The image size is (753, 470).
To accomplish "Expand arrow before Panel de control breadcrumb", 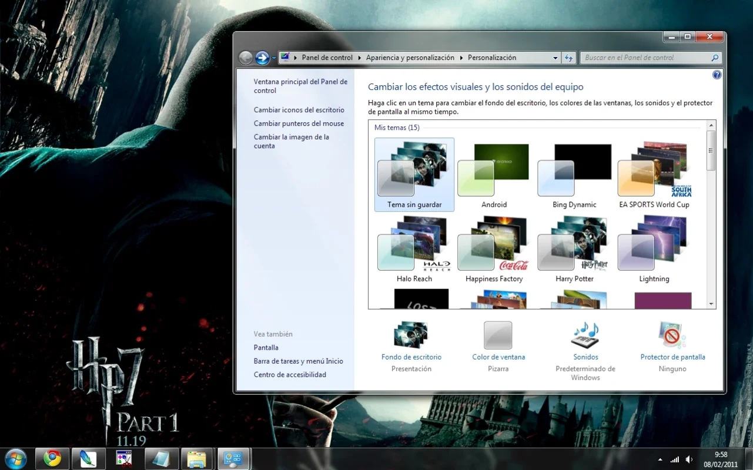I will 295,58.
